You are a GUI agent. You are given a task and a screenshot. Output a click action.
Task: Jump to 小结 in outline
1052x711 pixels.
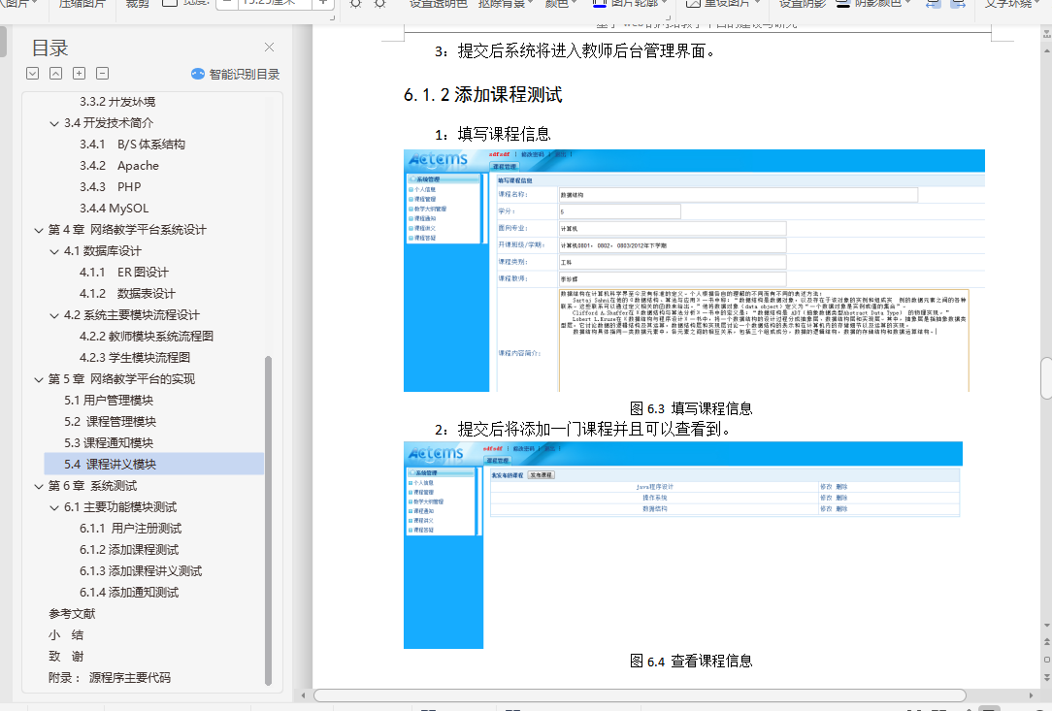pyautogui.click(x=66, y=635)
